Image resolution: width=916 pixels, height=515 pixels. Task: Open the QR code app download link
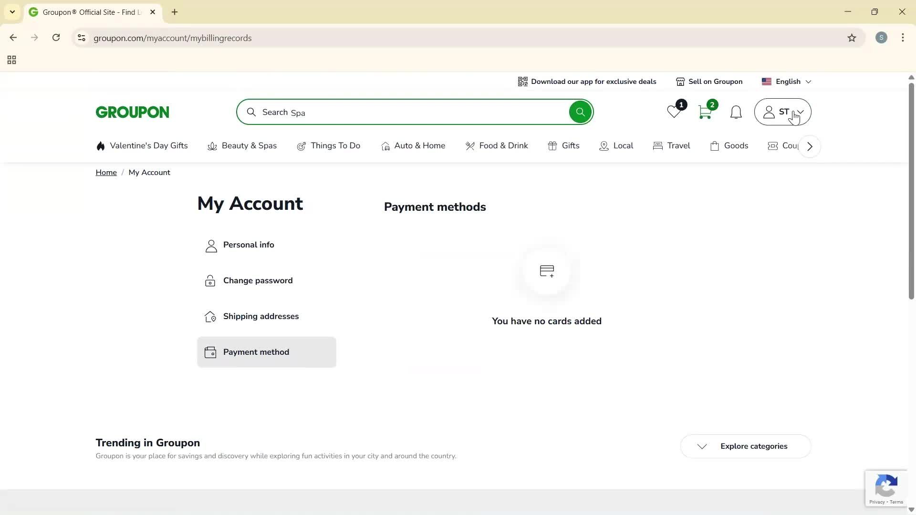(x=522, y=82)
